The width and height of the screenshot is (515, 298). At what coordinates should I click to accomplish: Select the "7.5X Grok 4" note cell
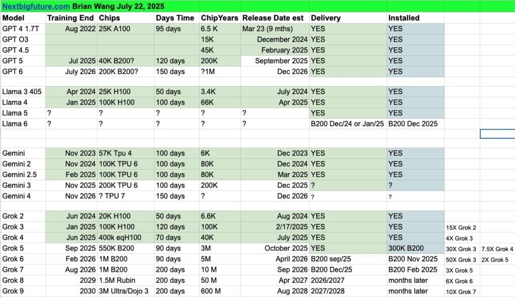(x=497, y=249)
